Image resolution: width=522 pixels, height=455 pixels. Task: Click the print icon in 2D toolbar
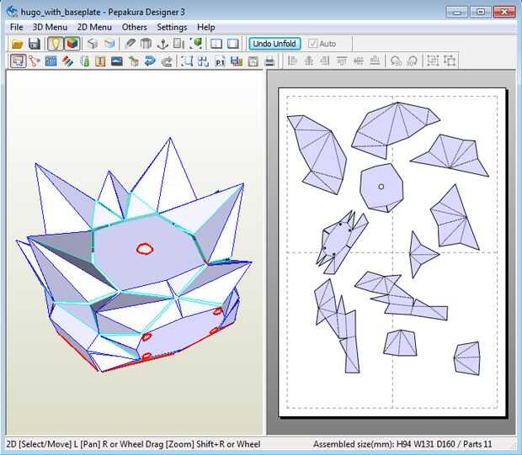coord(269,61)
